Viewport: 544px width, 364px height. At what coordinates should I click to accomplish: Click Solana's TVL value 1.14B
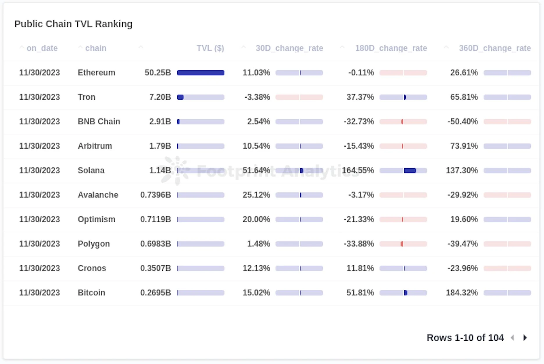tap(160, 170)
